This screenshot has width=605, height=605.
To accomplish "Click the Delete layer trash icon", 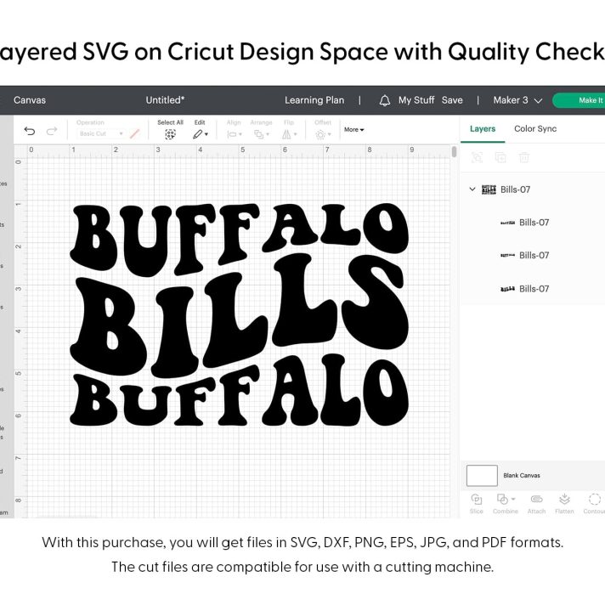I will [x=524, y=157].
